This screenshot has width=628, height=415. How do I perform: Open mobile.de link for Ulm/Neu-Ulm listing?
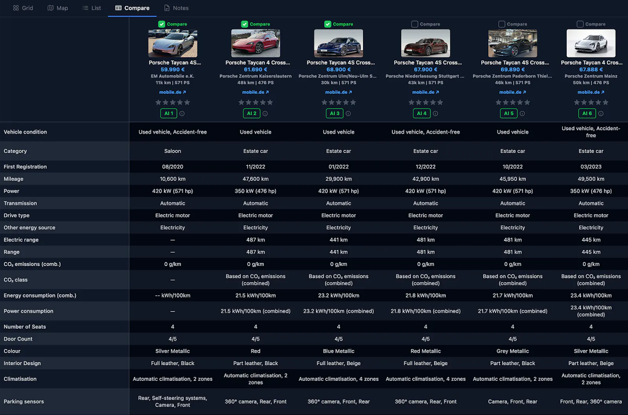(x=339, y=92)
